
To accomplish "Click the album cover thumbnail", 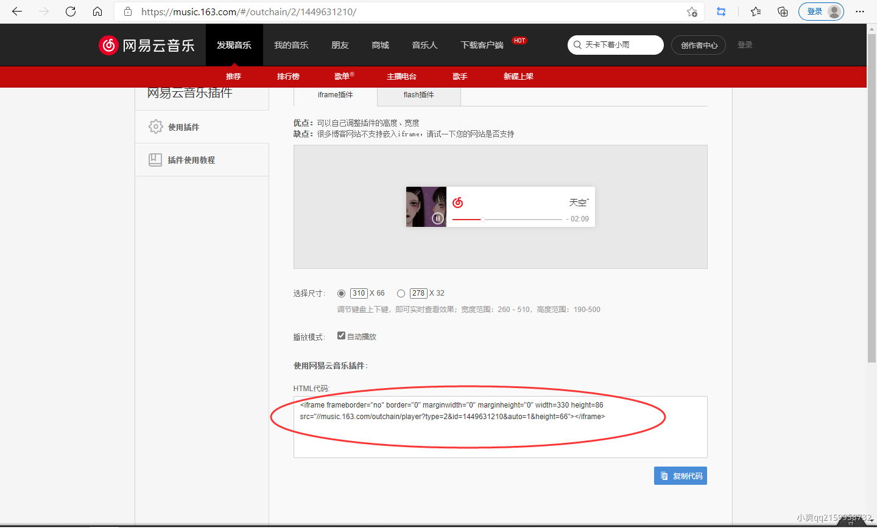I will coord(426,207).
